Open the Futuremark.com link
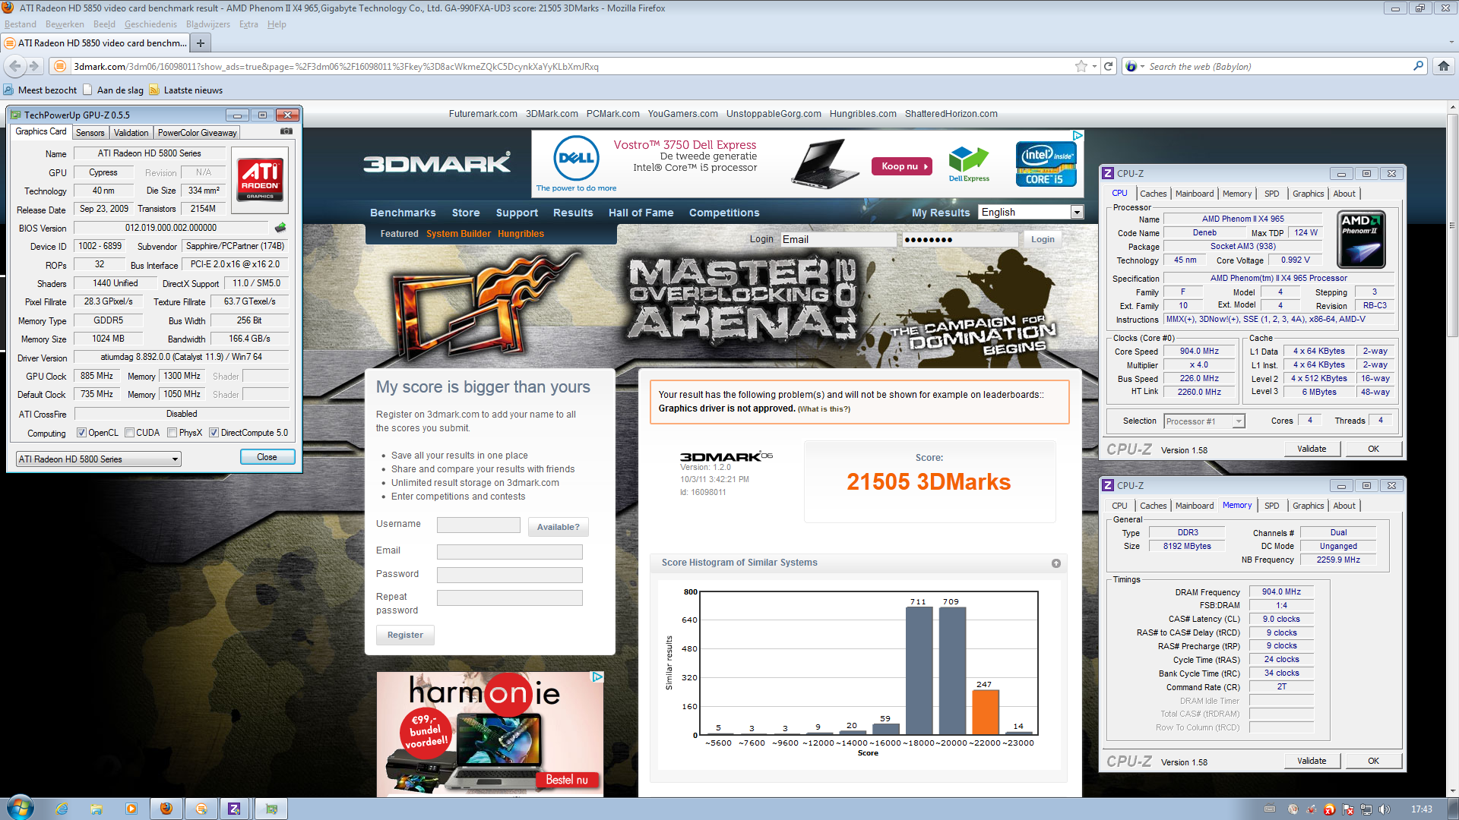The width and height of the screenshot is (1459, 820). [483, 114]
